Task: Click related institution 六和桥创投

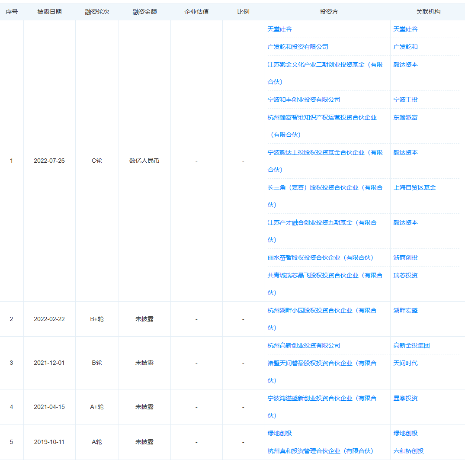Action: [408, 451]
